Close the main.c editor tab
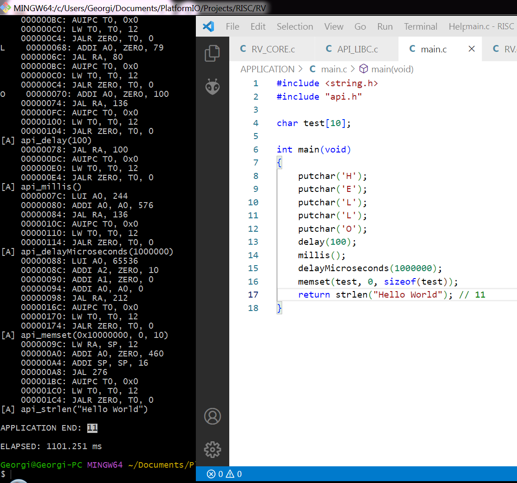This screenshot has width=517, height=483. coord(472,49)
